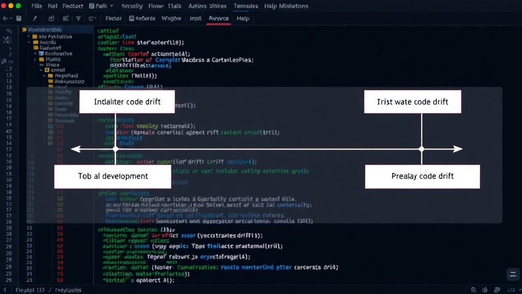Viewport: 522px width, 294px height.
Task: Select the 'Lhaps' tree item
Action: click(x=49, y=65)
